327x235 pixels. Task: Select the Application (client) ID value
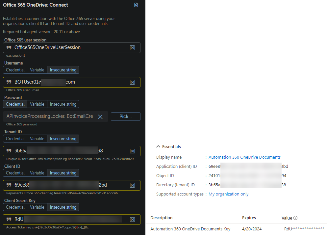[248, 166]
